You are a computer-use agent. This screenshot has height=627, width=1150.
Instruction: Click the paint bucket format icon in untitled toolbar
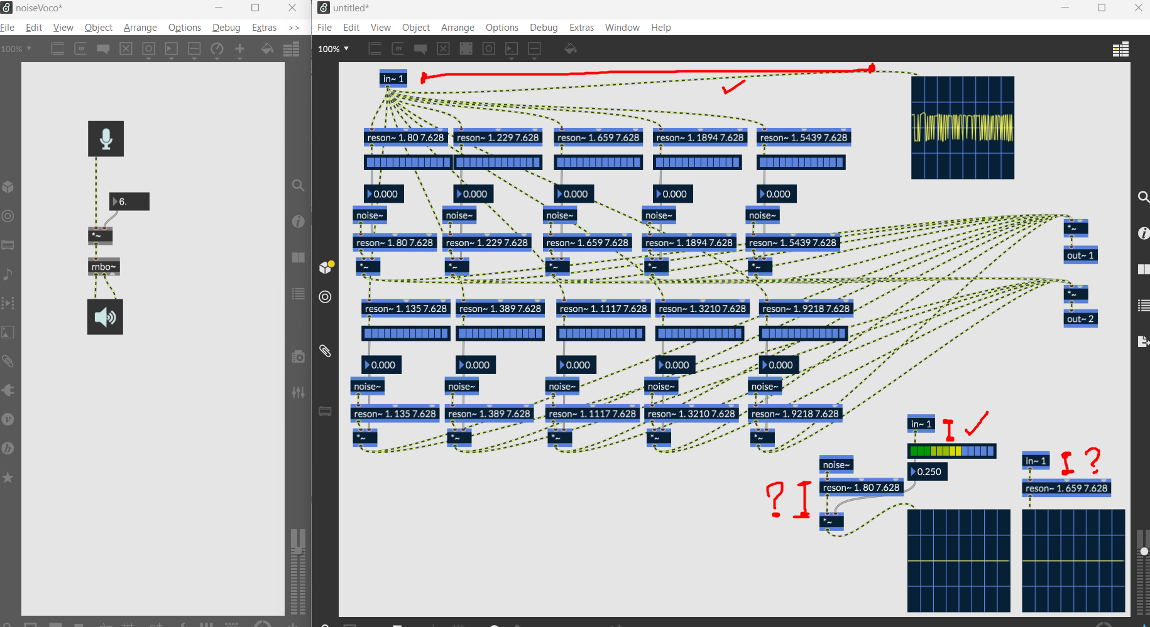tap(571, 49)
